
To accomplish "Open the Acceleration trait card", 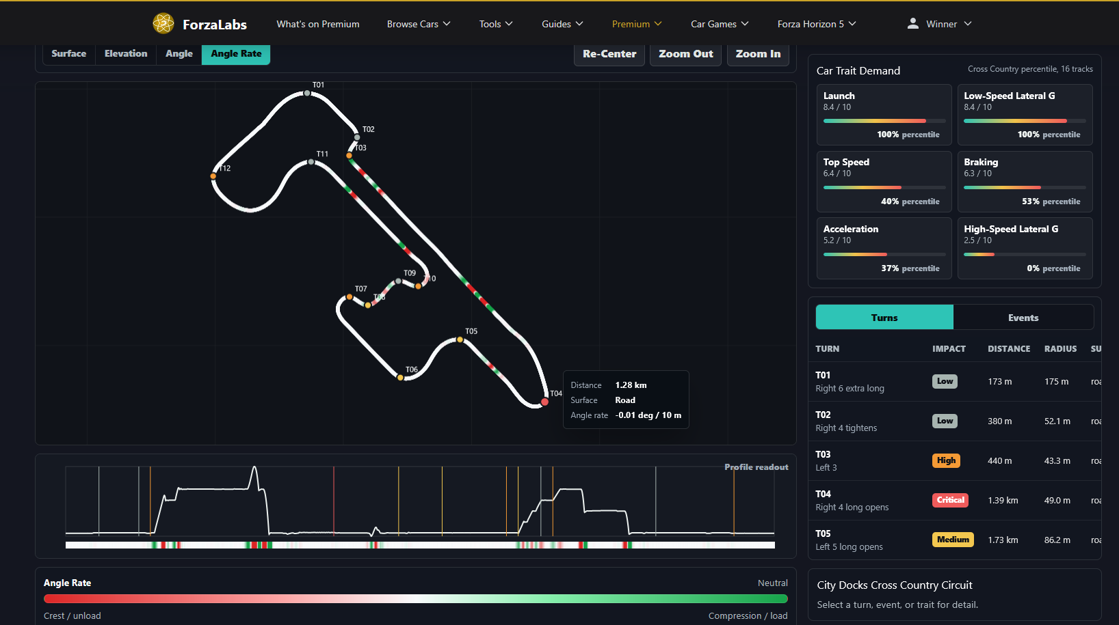I will click(884, 249).
